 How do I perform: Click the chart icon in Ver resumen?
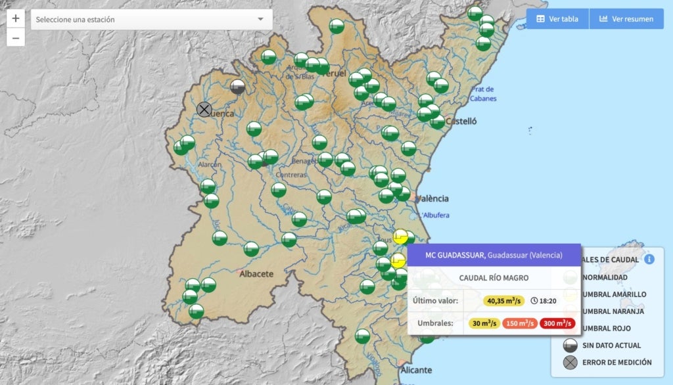603,19
